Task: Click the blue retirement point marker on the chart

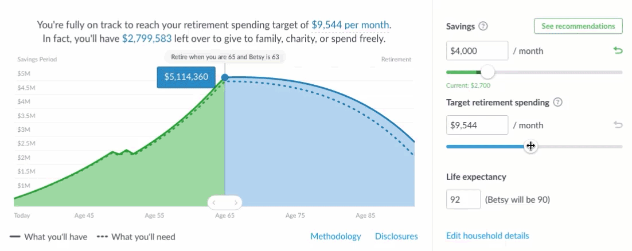Action: 225,77
